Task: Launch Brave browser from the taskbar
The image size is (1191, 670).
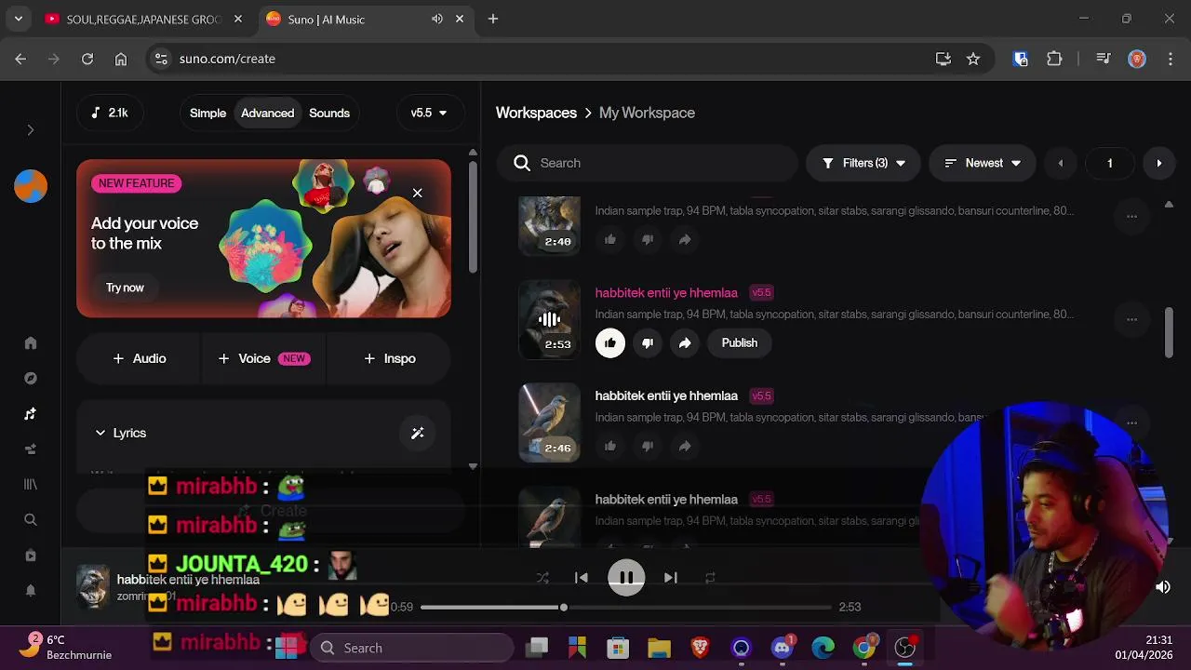Action: coord(700,648)
